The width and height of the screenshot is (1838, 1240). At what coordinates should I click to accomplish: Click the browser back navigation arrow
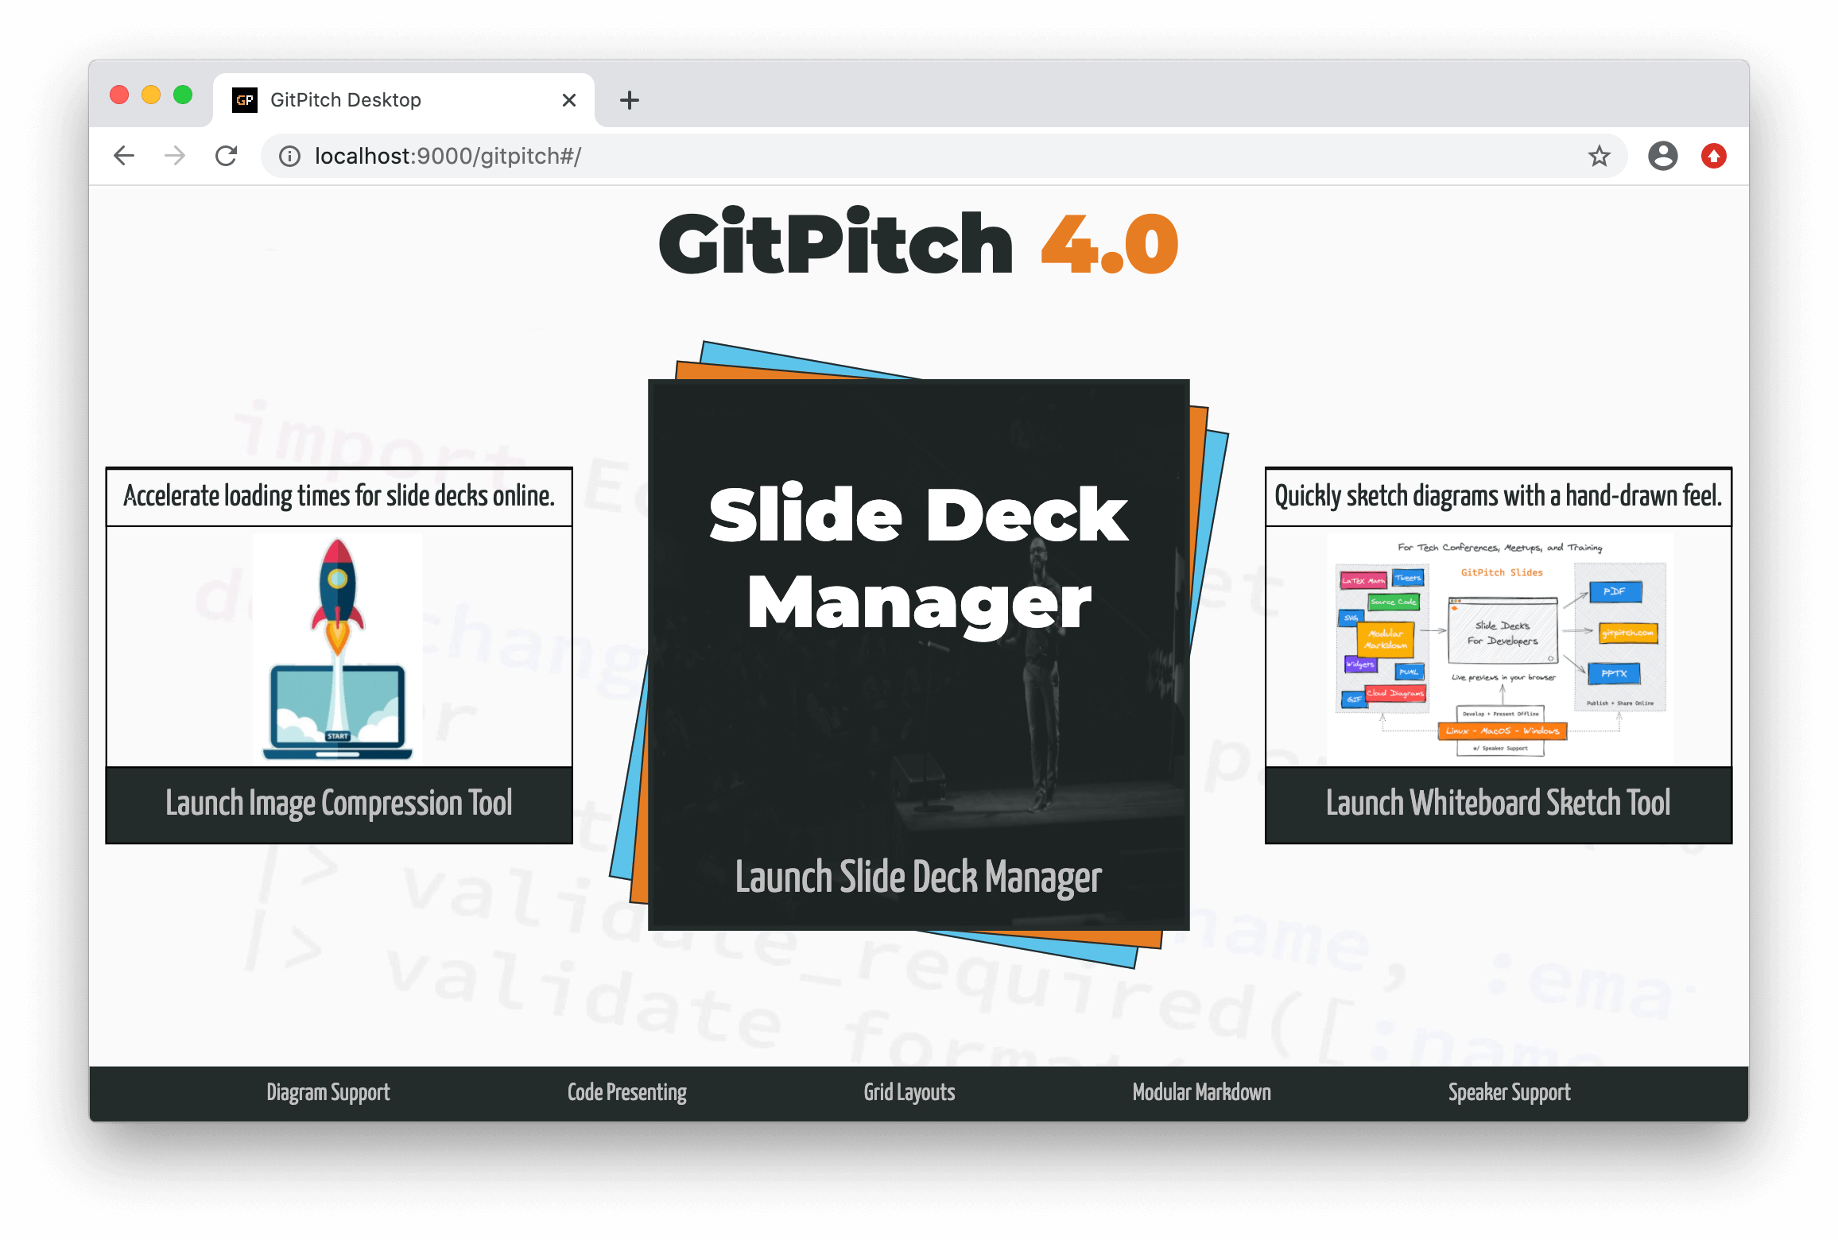125,153
